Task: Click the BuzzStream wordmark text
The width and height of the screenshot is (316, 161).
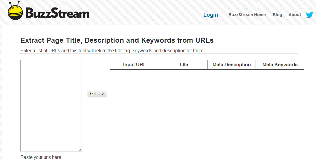Action: (x=57, y=13)
